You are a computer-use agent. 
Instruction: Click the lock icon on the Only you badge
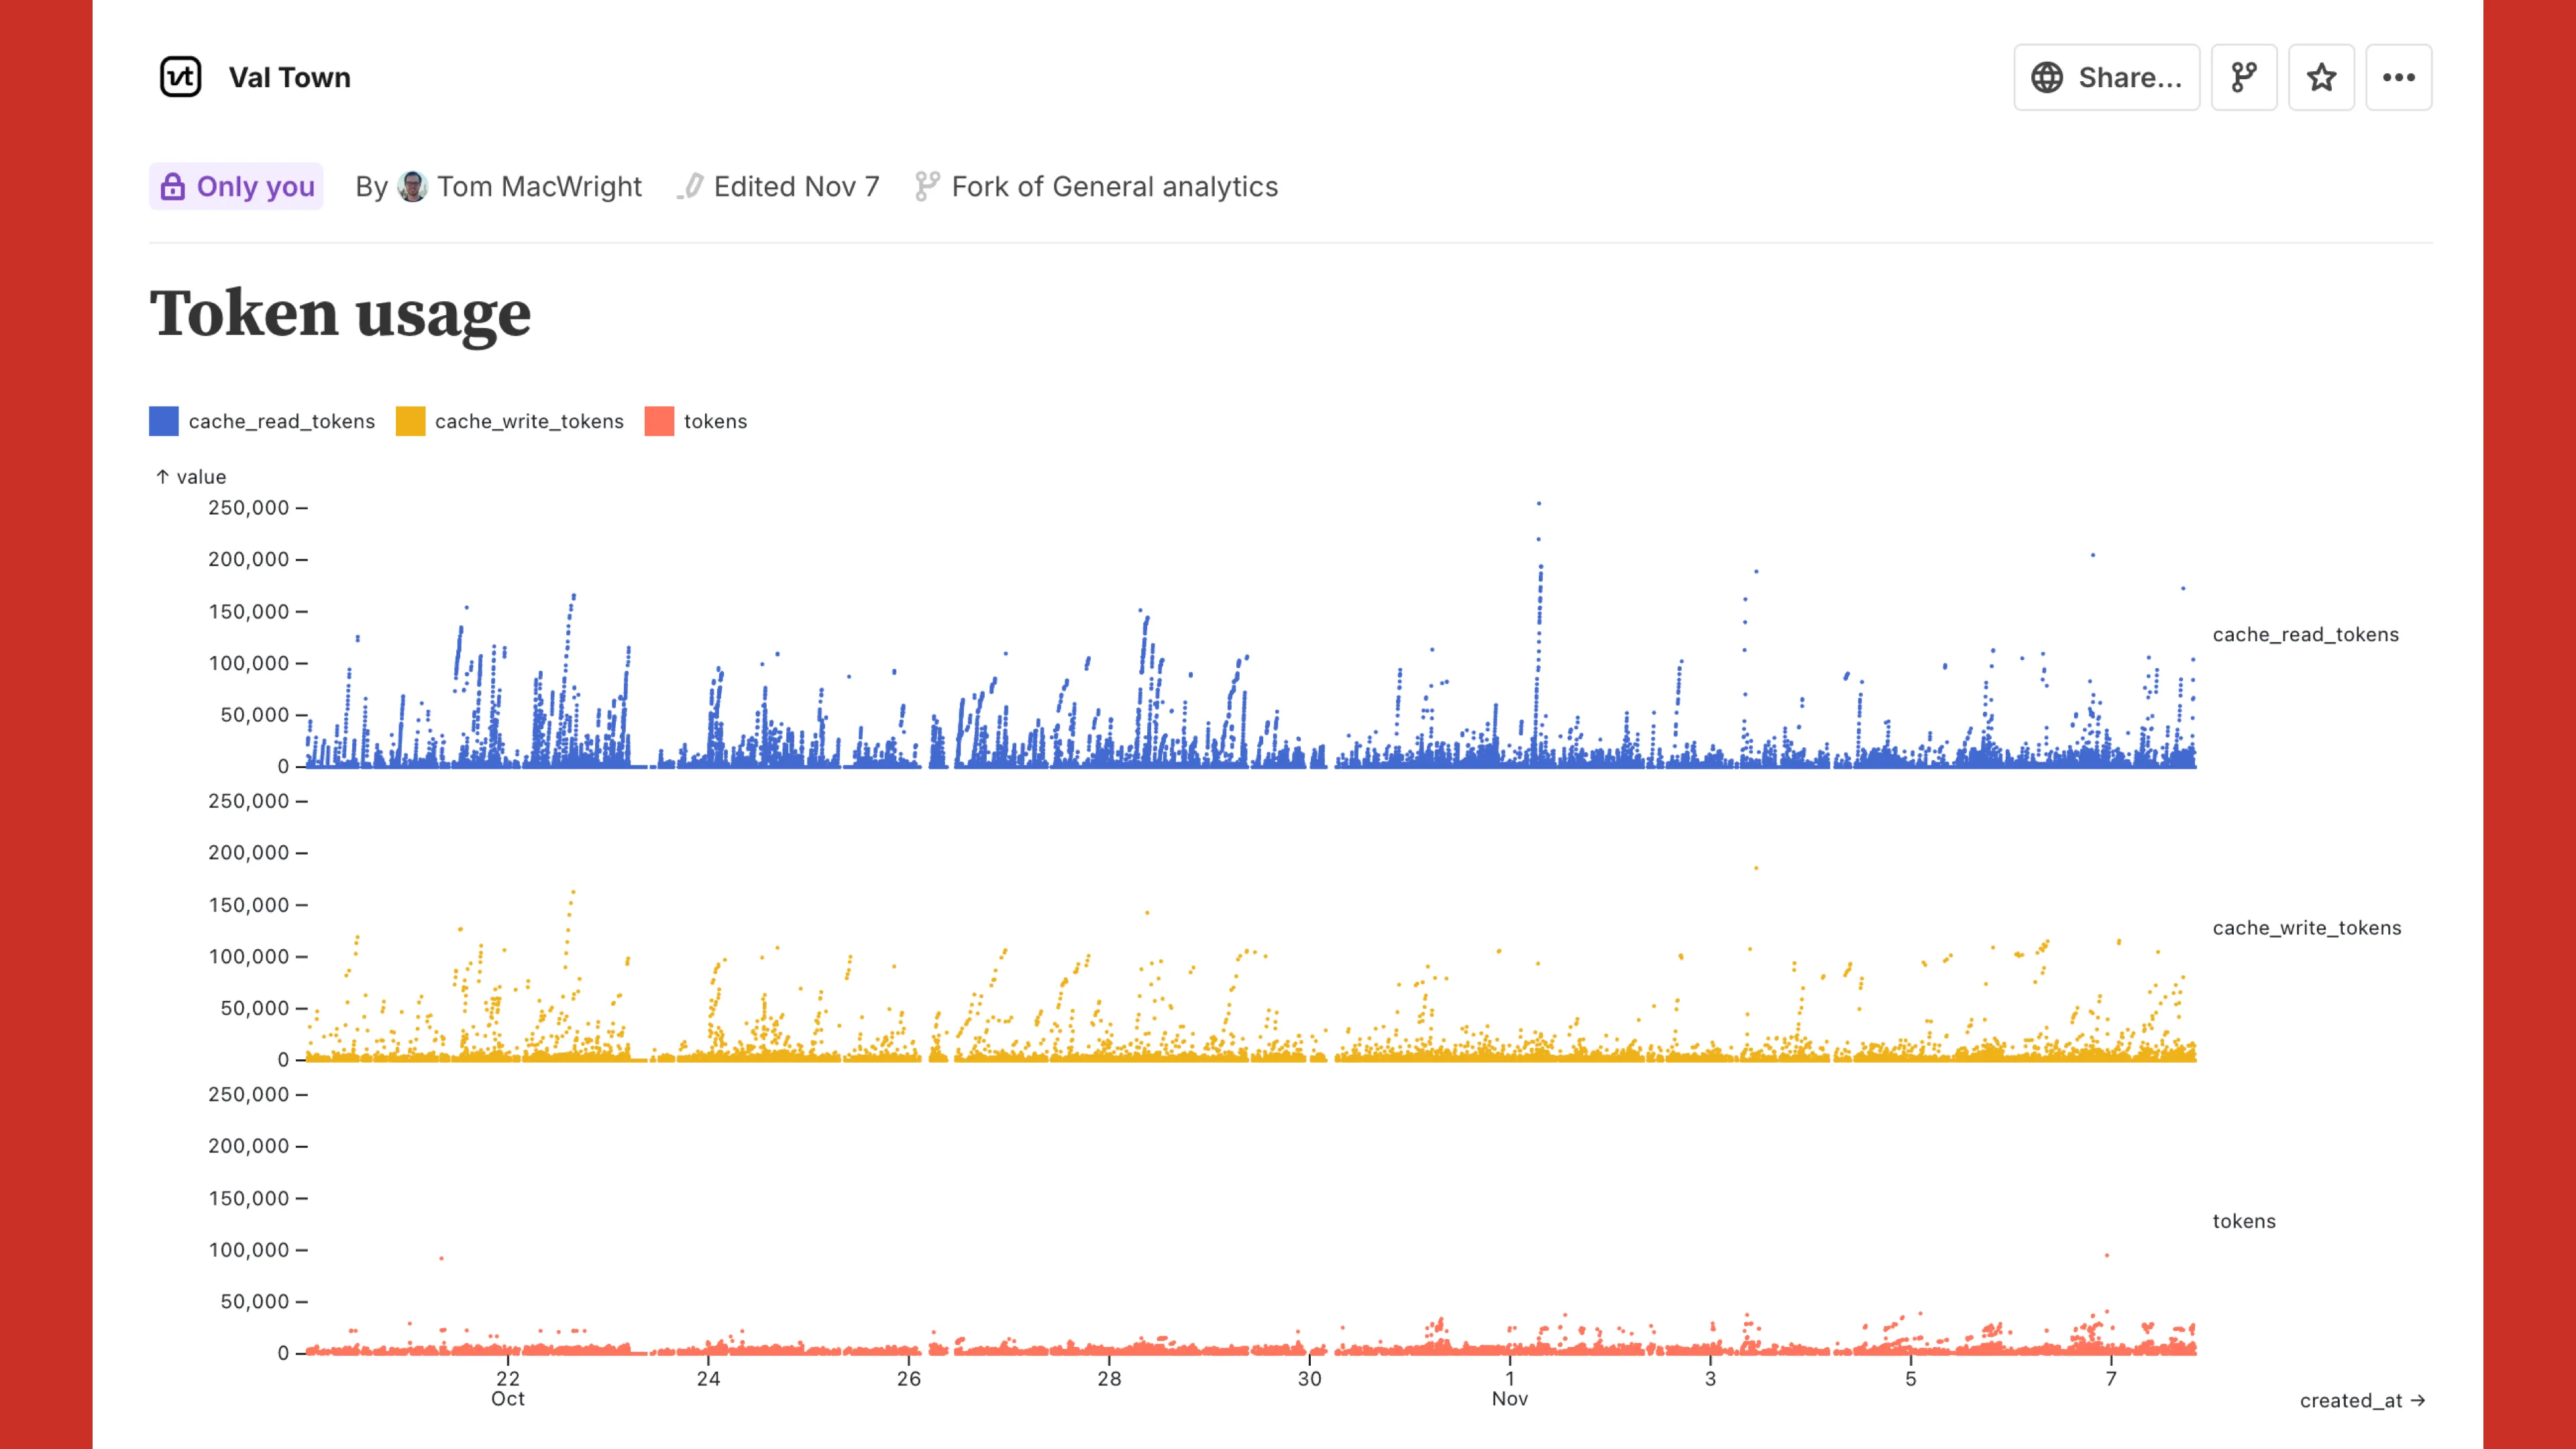coord(174,186)
